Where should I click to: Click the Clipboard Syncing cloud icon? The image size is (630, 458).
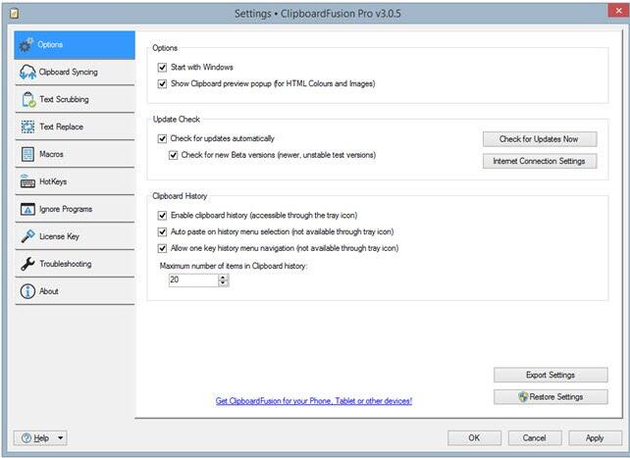[x=27, y=72]
